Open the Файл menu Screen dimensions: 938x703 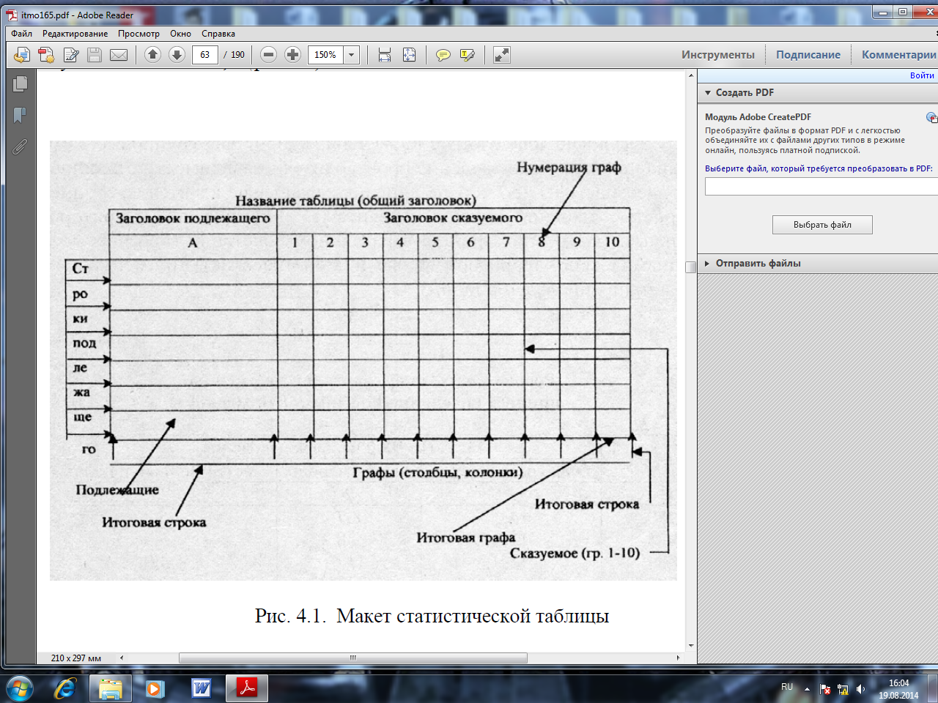point(22,34)
